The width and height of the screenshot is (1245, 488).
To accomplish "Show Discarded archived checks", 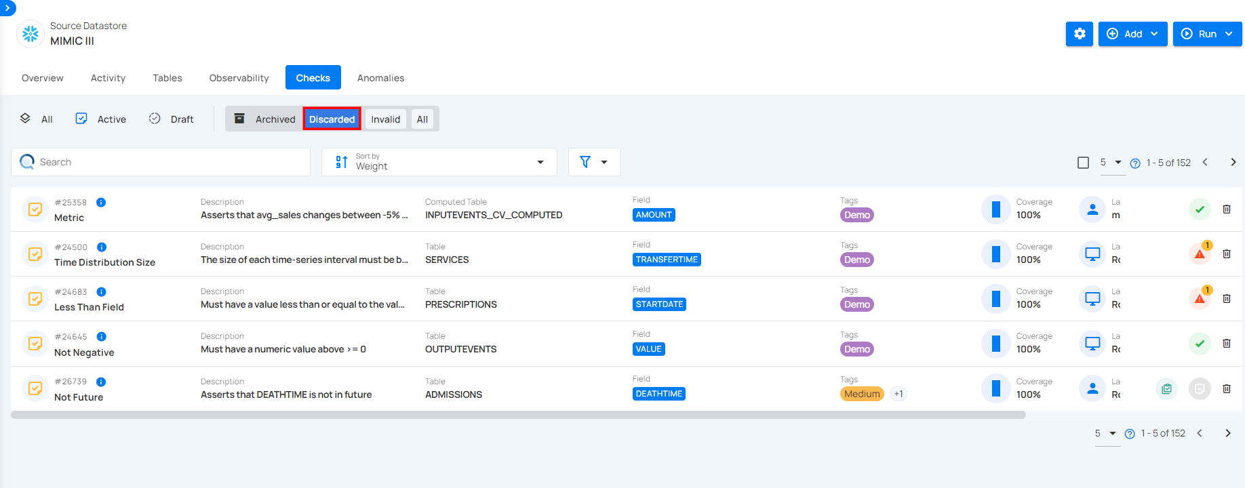I will click(332, 119).
